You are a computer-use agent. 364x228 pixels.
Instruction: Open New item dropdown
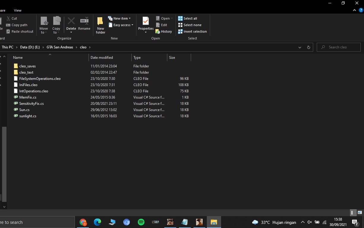119,18
